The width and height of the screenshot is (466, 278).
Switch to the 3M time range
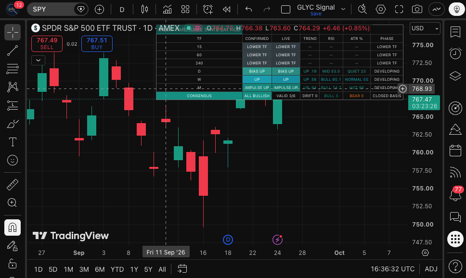pyautogui.click(x=84, y=269)
